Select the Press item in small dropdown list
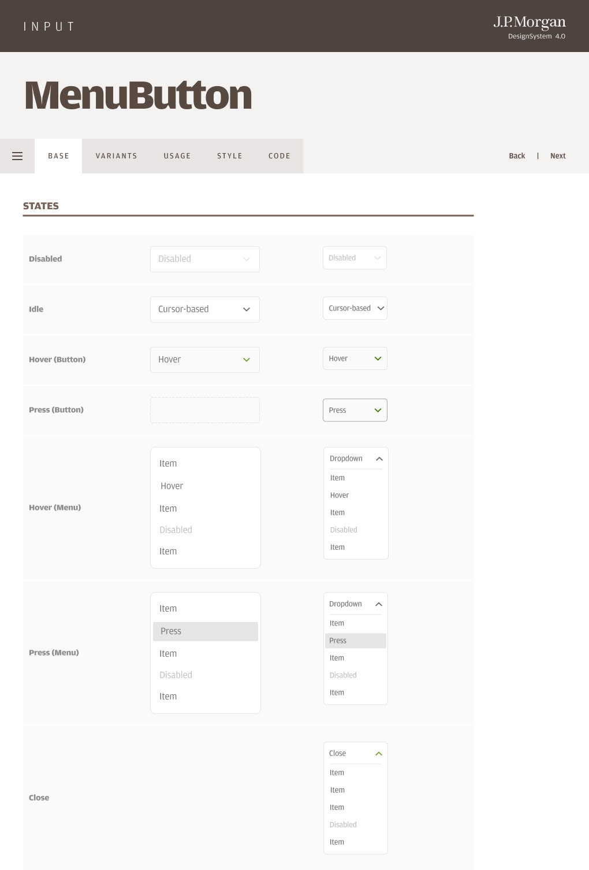 coord(355,641)
